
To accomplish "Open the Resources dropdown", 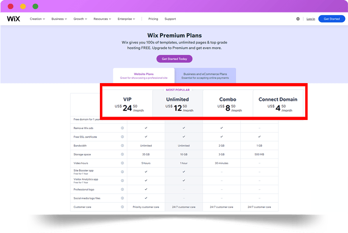I will point(102,19).
